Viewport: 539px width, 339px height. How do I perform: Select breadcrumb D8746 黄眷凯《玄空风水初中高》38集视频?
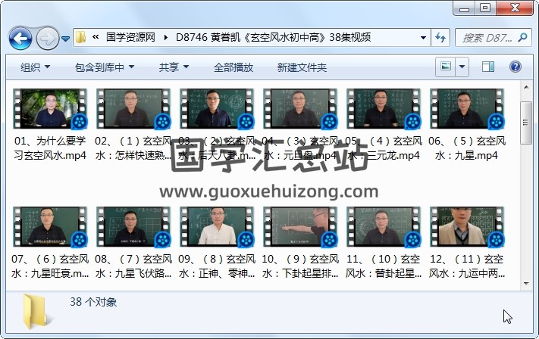coord(273,37)
